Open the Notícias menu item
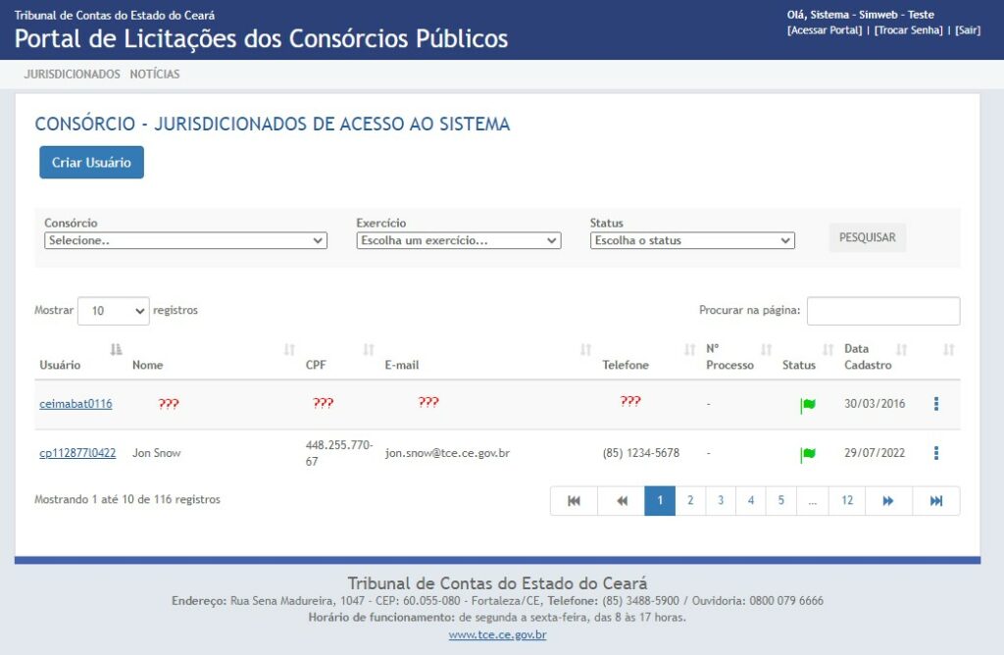Viewport: 1004px width, 655px height. 155,75
